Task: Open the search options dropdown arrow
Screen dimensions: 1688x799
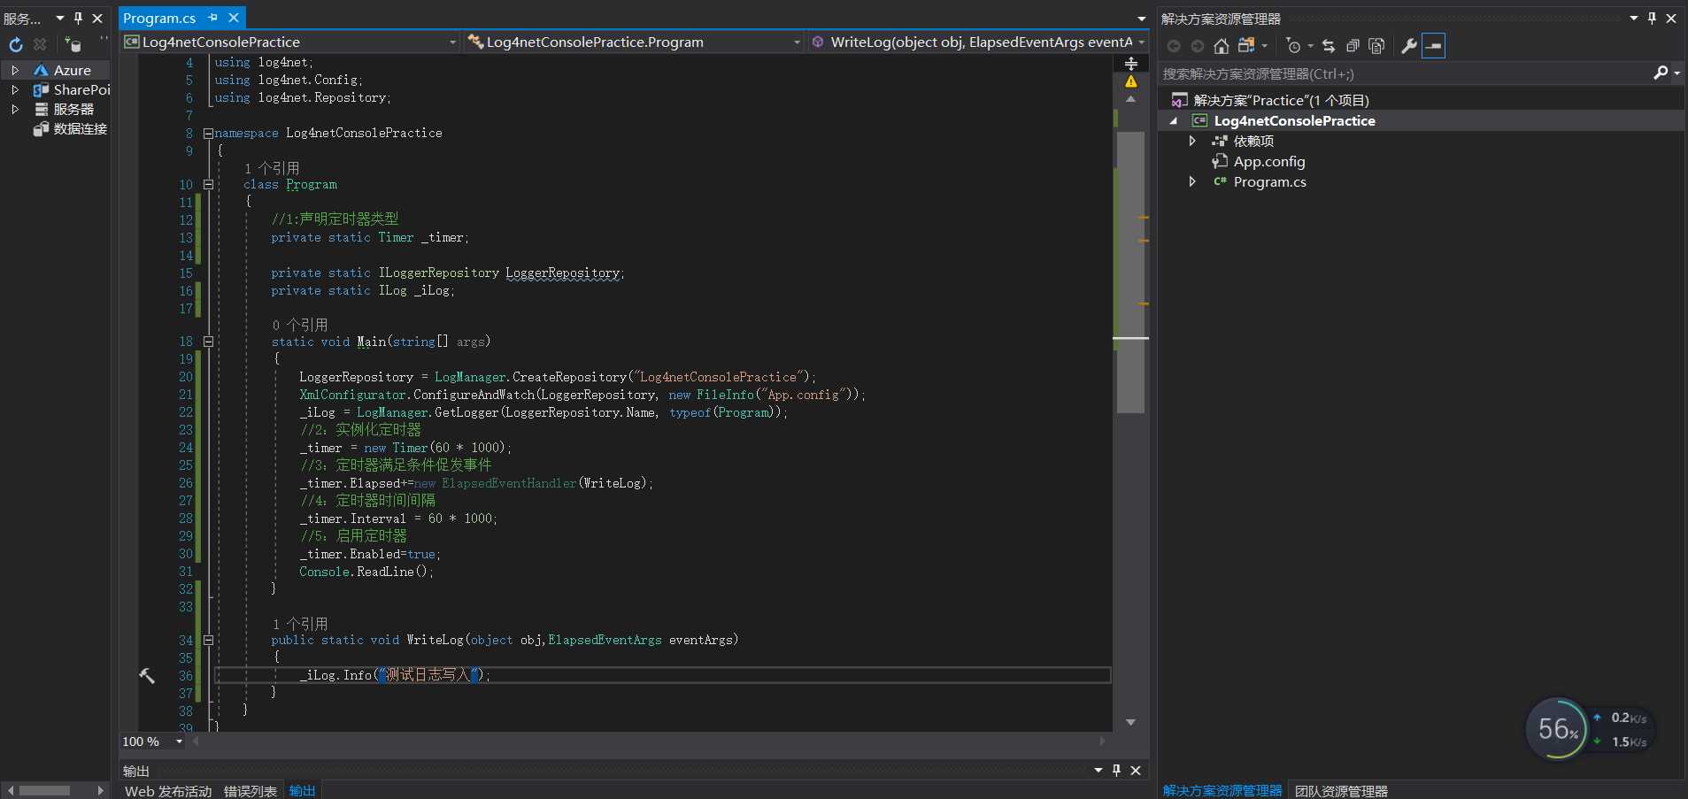Action: tap(1676, 73)
